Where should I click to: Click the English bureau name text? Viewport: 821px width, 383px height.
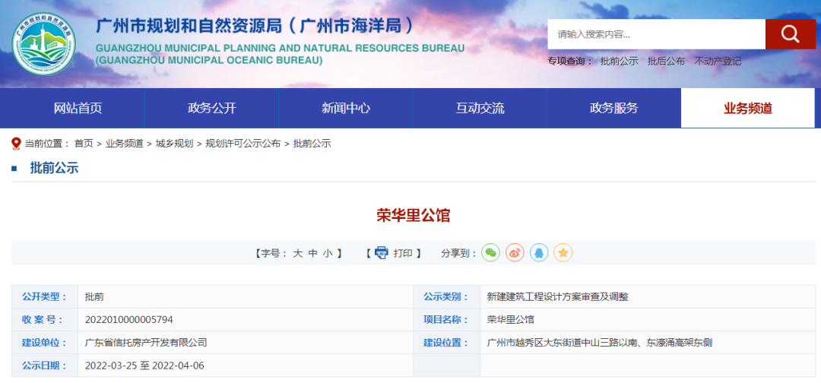[x=280, y=55]
